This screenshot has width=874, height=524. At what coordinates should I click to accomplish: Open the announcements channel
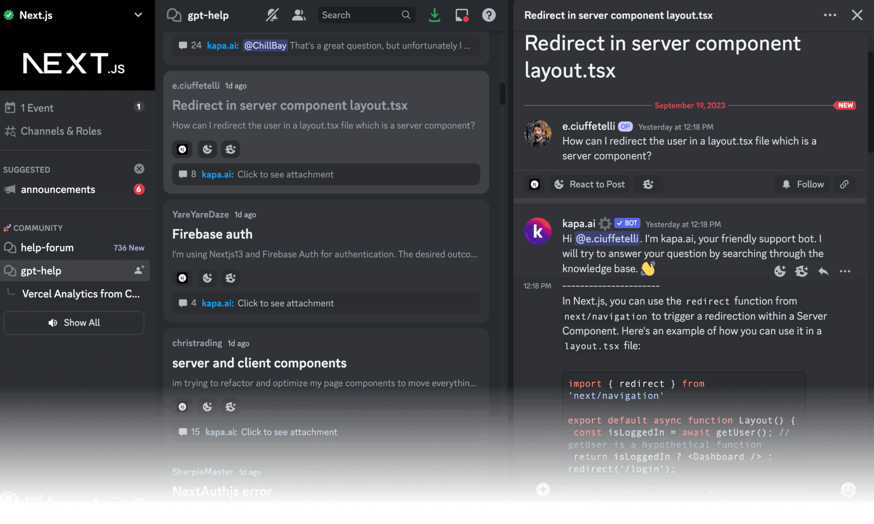click(x=75, y=189)
